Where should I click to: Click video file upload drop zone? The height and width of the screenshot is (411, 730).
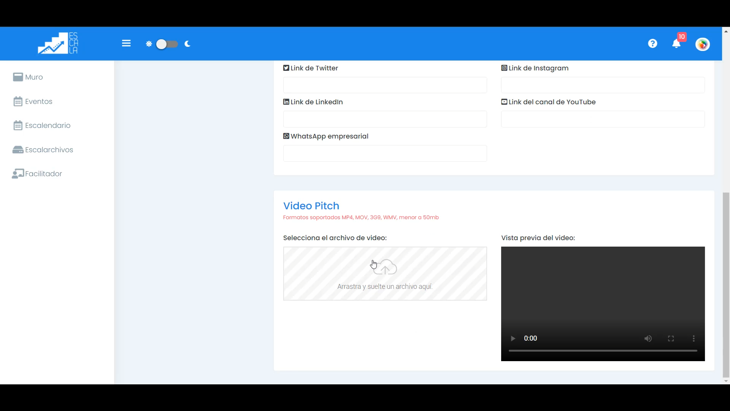(x=385, y=274)
